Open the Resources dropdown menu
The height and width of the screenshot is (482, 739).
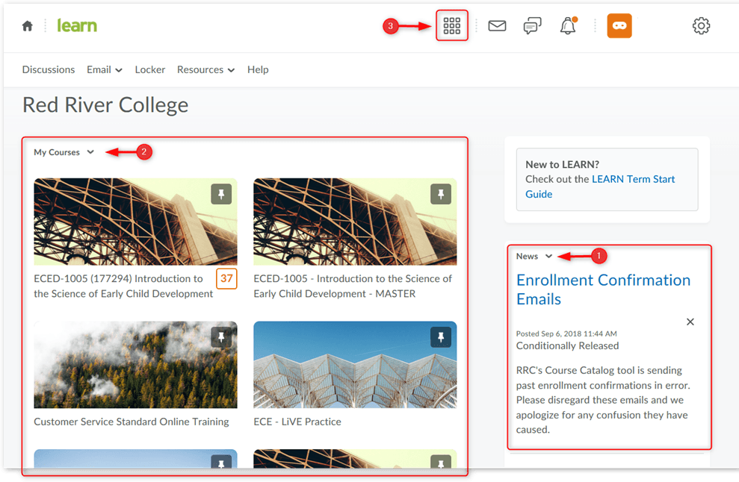[205, 69]
